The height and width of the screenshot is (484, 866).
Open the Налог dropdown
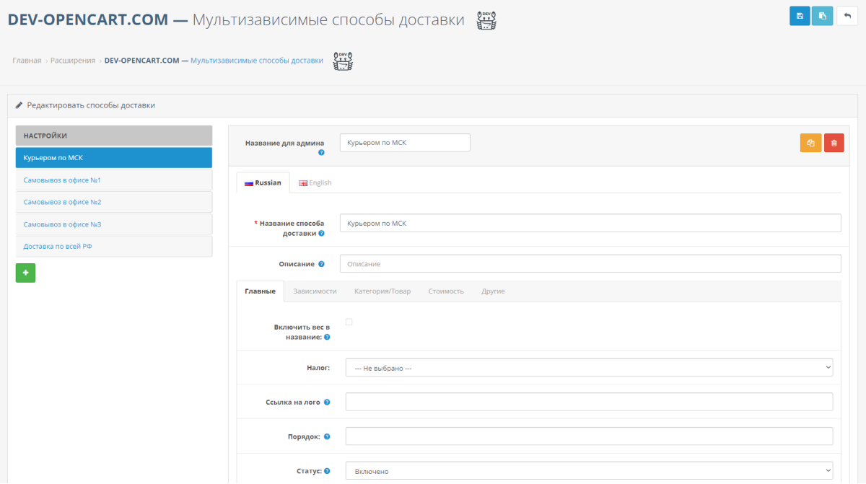pos(589,368)
